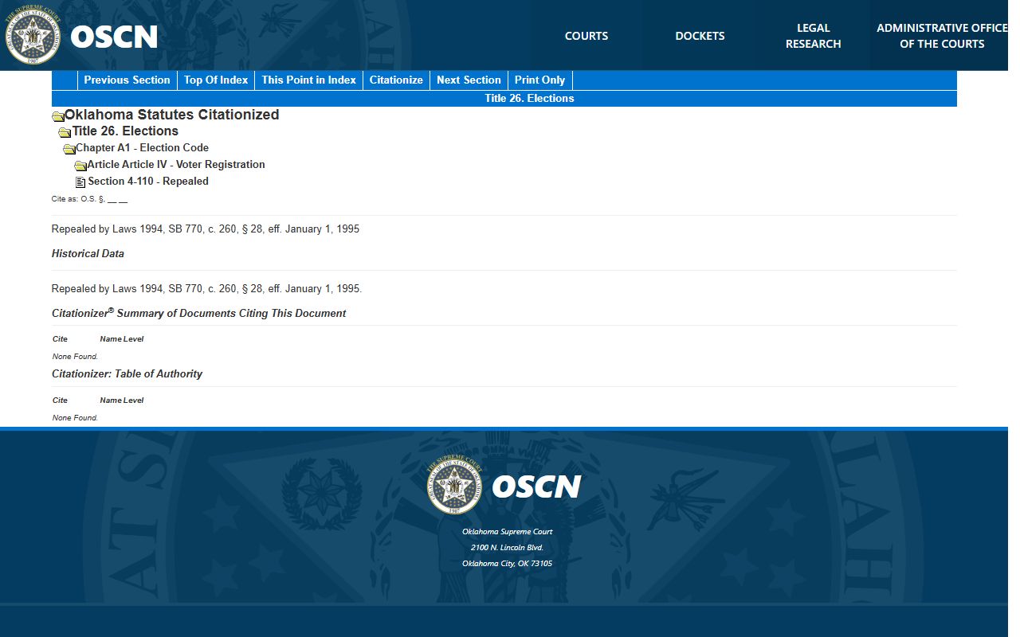Open the Legal Research menu
This screenshot has height=637, width=1020.
coord(813,36)
